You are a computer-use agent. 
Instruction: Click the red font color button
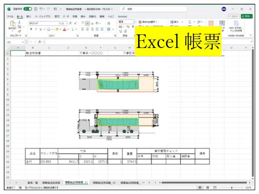pos(65,29)
